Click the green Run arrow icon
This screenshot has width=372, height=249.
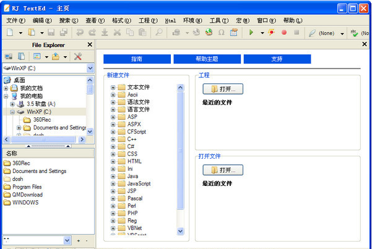251,32
